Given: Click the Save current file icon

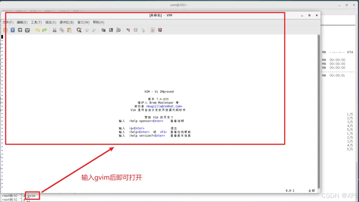Looking at the screenshot, I should [x=13, y=30].
